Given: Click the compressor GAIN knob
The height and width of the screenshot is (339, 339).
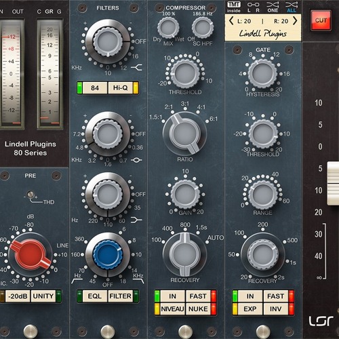Looking at the screenshot, I should [185, 195].
